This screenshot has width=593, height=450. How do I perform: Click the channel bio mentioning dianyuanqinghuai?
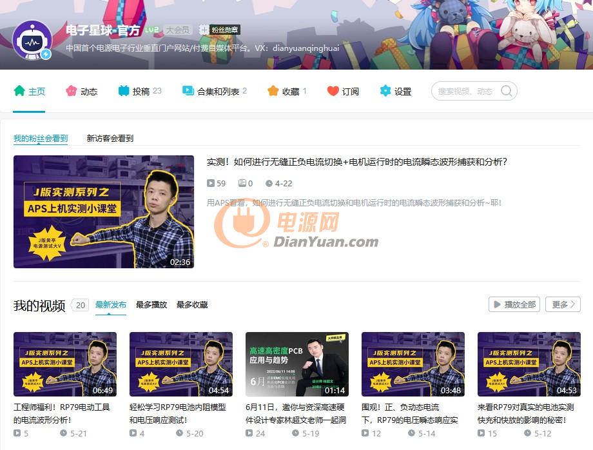(x=202, y=48)
